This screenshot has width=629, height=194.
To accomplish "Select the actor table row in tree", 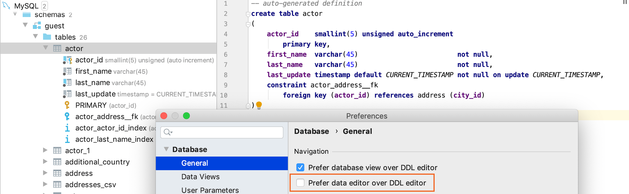I will [x=109, y=48].
